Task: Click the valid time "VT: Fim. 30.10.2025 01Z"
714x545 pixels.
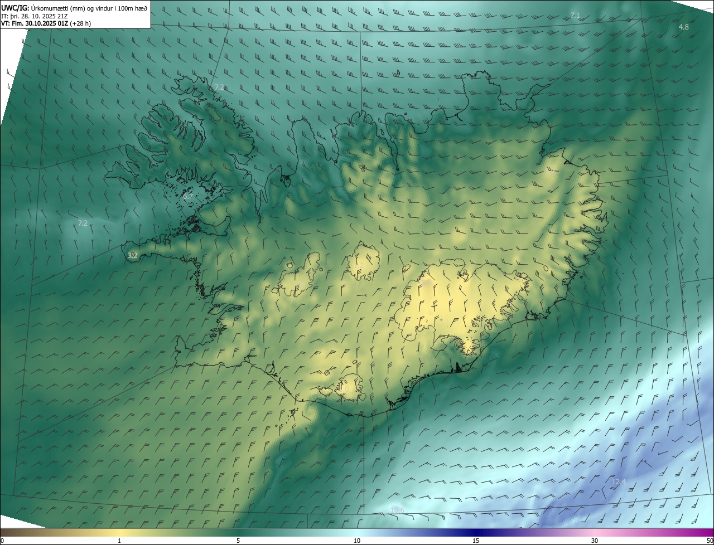Action: tap(35, 23)
